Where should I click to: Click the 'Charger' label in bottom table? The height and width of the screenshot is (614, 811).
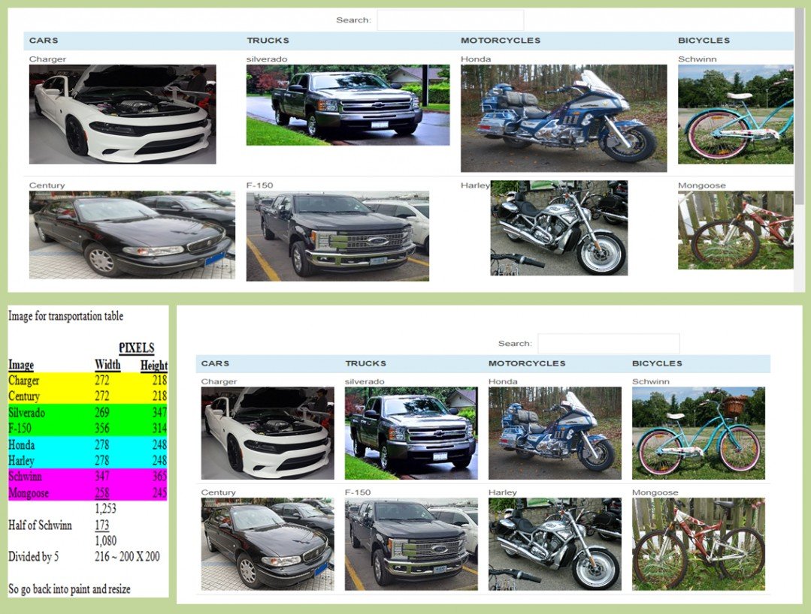tap(219, 381)
